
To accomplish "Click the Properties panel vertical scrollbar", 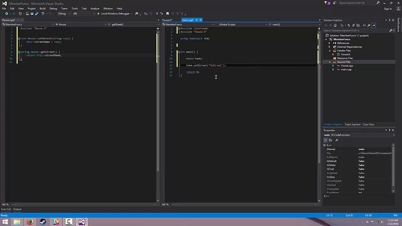I will coord(393,168).
